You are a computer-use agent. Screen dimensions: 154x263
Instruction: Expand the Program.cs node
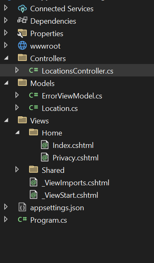[6, 219]
